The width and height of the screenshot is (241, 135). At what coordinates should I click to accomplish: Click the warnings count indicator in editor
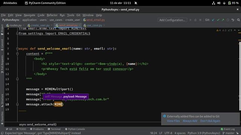tap(218, 30)
